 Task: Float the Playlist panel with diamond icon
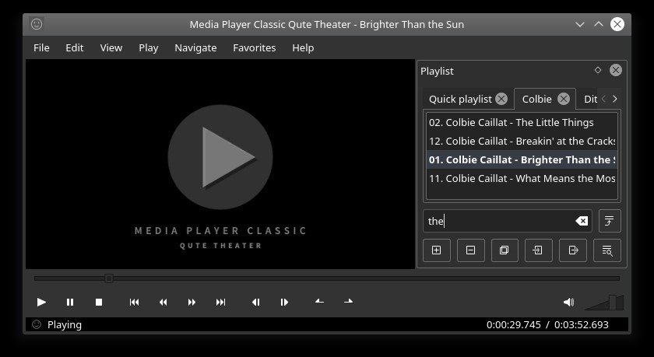point(597,70)
